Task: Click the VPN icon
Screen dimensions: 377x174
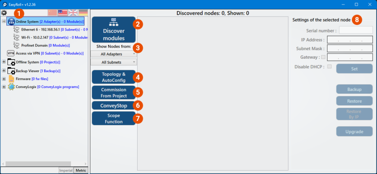Action: (11, 53)
